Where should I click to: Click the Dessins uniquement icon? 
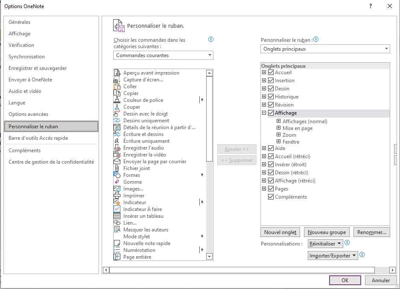click(117, 121)
